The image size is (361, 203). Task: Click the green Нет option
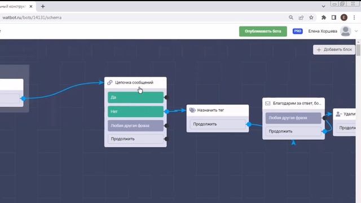[x=135, y=112]
